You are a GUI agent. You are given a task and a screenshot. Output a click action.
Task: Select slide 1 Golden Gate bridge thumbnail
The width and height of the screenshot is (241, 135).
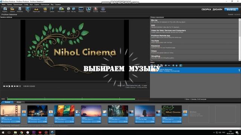11,111
